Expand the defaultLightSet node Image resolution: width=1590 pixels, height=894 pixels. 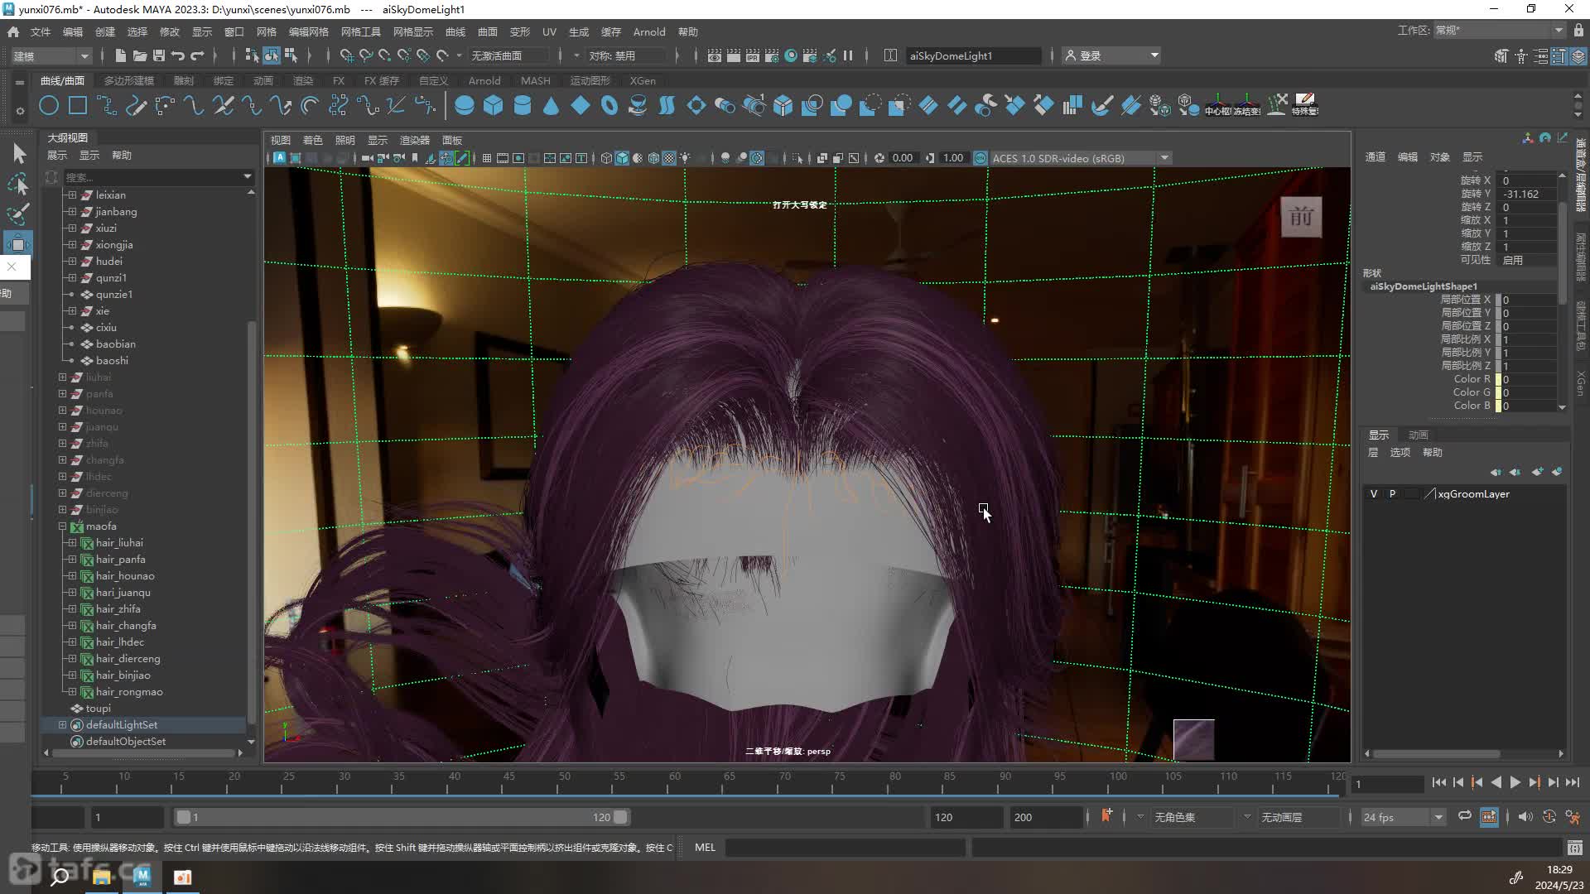pyautogui.click(x=62, y=725)
